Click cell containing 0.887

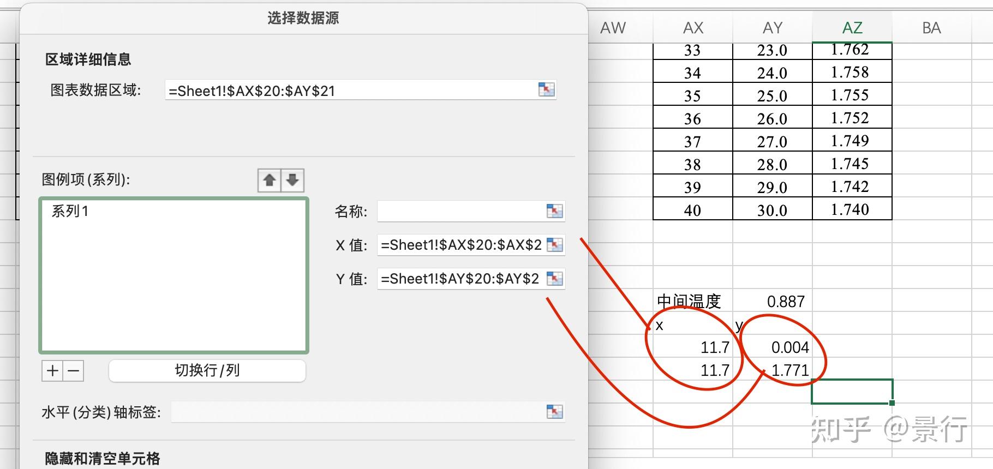(x=773, y=302)
